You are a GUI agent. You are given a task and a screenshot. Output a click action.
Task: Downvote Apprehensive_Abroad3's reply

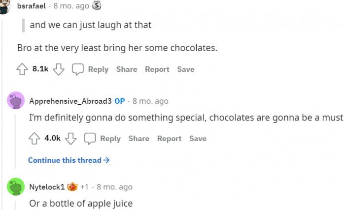tap(71, 139)
